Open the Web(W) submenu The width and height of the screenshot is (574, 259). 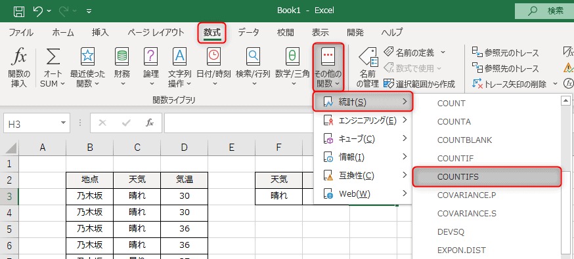coord(363,194)
